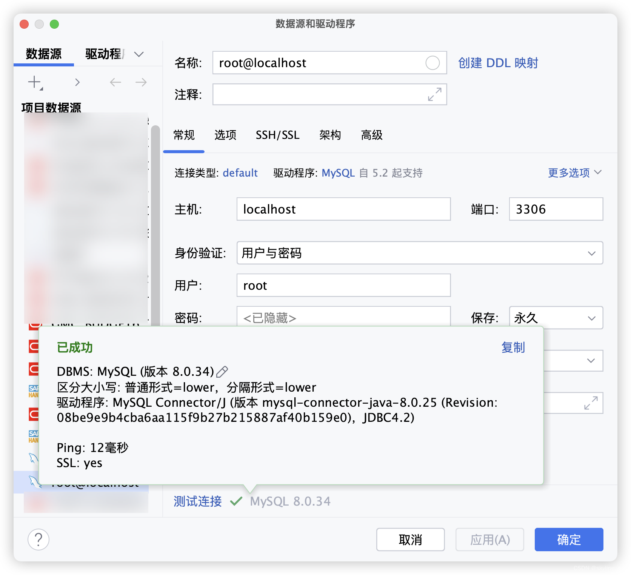The image size is (631, 575).
Task: Open the hidden tabs chevron next to 驱动程序
Action: 139,54
